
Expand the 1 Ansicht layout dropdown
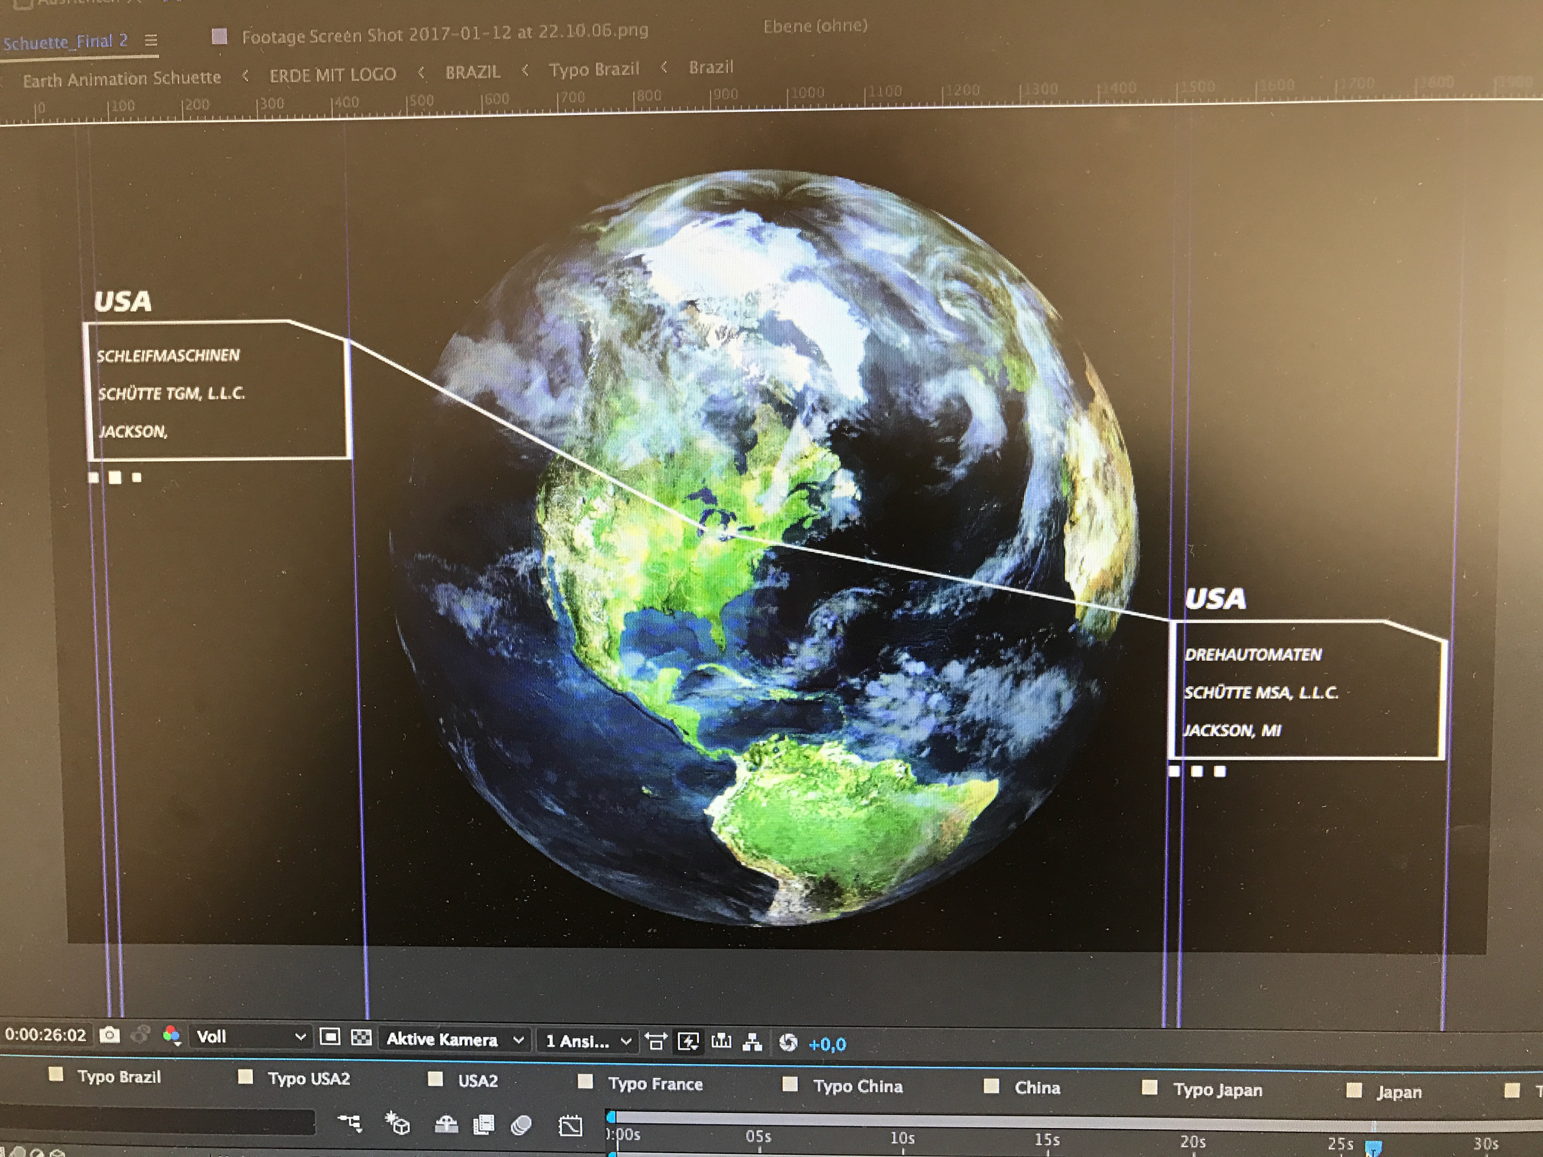588,1041
